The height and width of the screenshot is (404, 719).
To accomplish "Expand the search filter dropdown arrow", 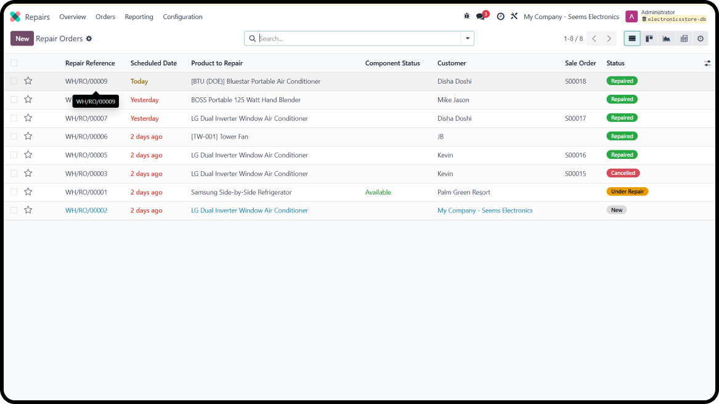I will 468,39.
